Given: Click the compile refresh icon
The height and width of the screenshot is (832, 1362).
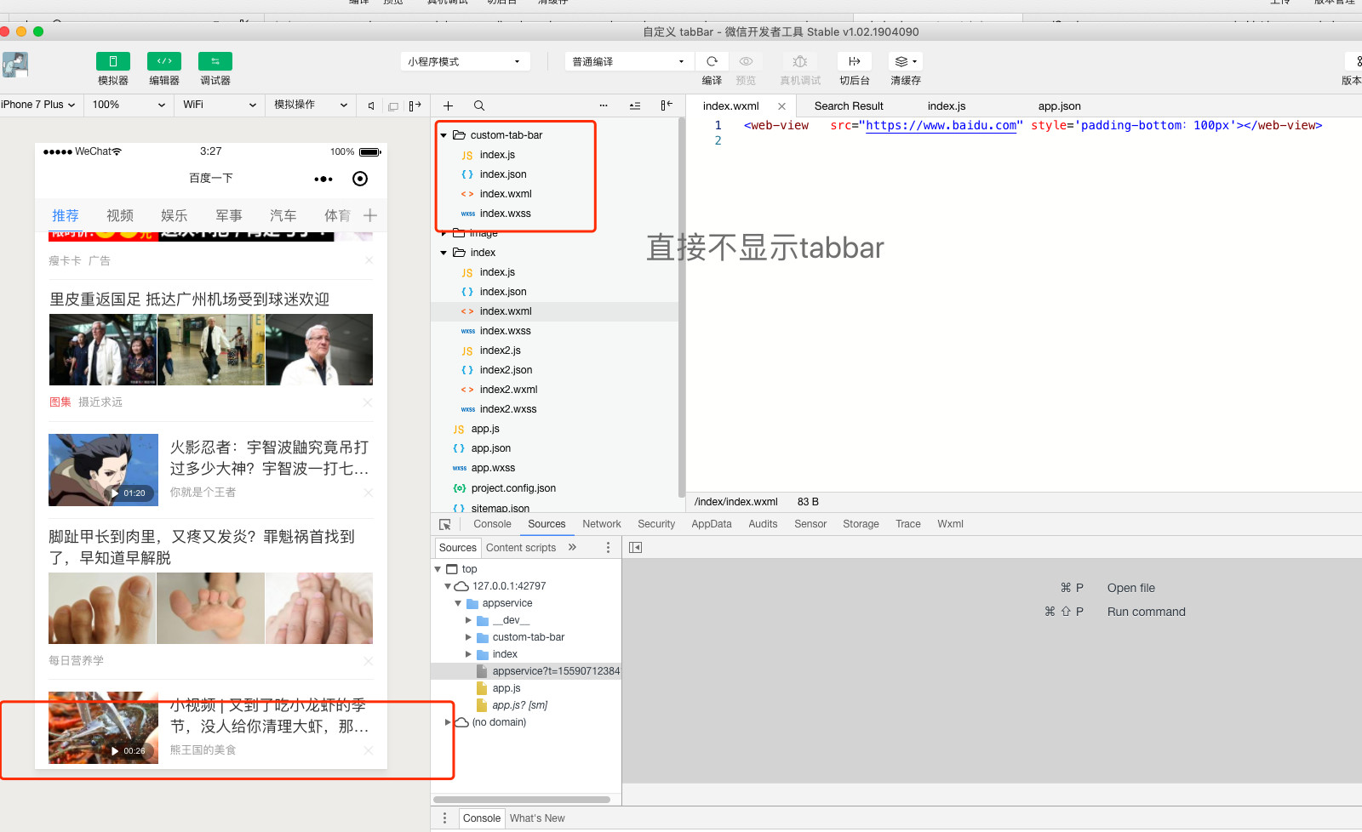Looking at the screenshot, I should click(x=712, y=61).
